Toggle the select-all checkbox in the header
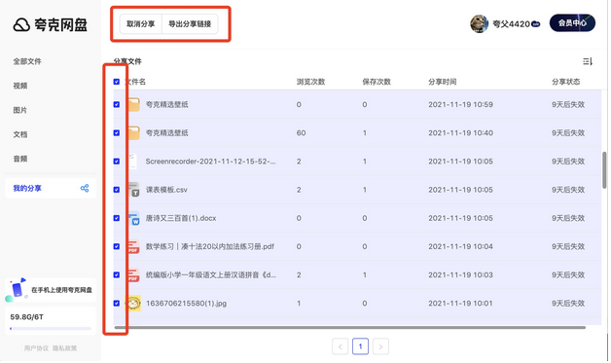The height and width of the screenshot is (363, 611). [117, 82]
